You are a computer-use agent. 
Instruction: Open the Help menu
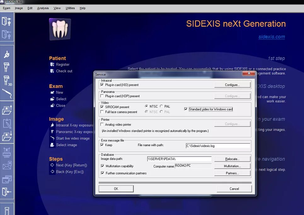point(83,8)
